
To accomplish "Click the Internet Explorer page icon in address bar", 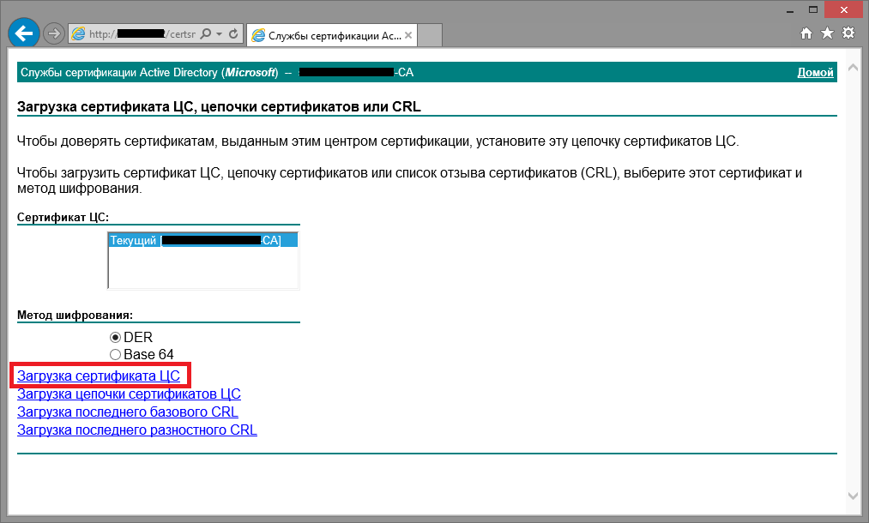I will [79, 33].
